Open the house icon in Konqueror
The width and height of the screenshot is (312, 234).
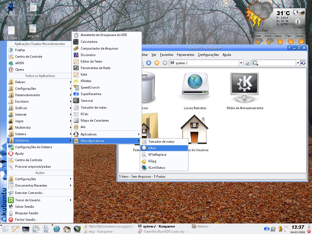pyautogui.click(x=194, y=129)
